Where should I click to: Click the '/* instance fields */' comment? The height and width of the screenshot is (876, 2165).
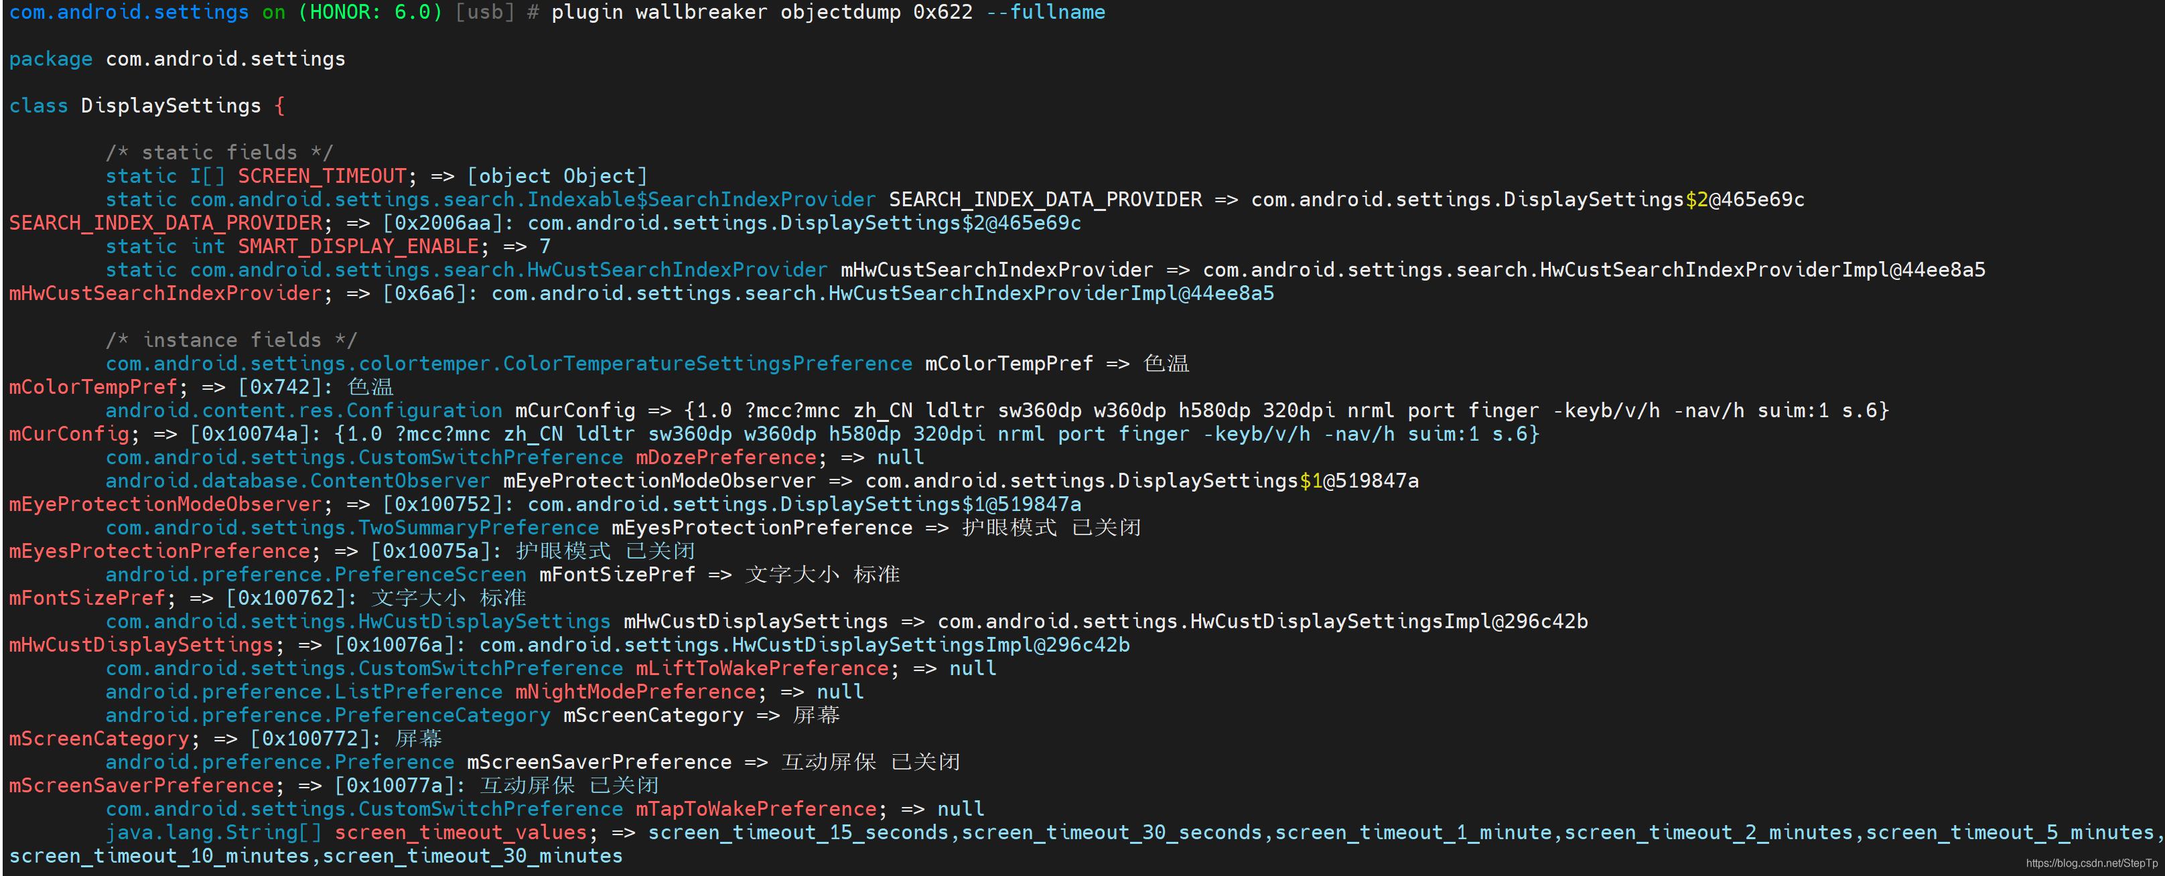click(x=231, y=340)
